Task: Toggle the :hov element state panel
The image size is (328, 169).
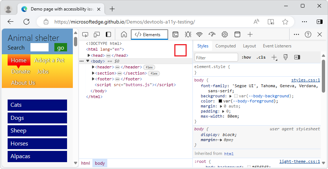Action: [246, 57]
